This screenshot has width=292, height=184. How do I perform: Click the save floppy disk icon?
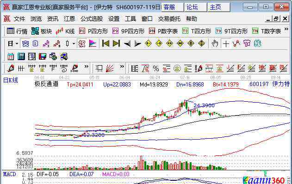43,56
